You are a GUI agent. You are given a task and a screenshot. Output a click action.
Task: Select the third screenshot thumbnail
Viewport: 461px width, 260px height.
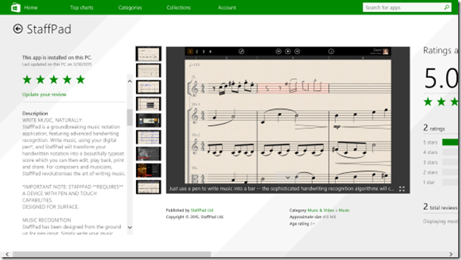[148, 87]
